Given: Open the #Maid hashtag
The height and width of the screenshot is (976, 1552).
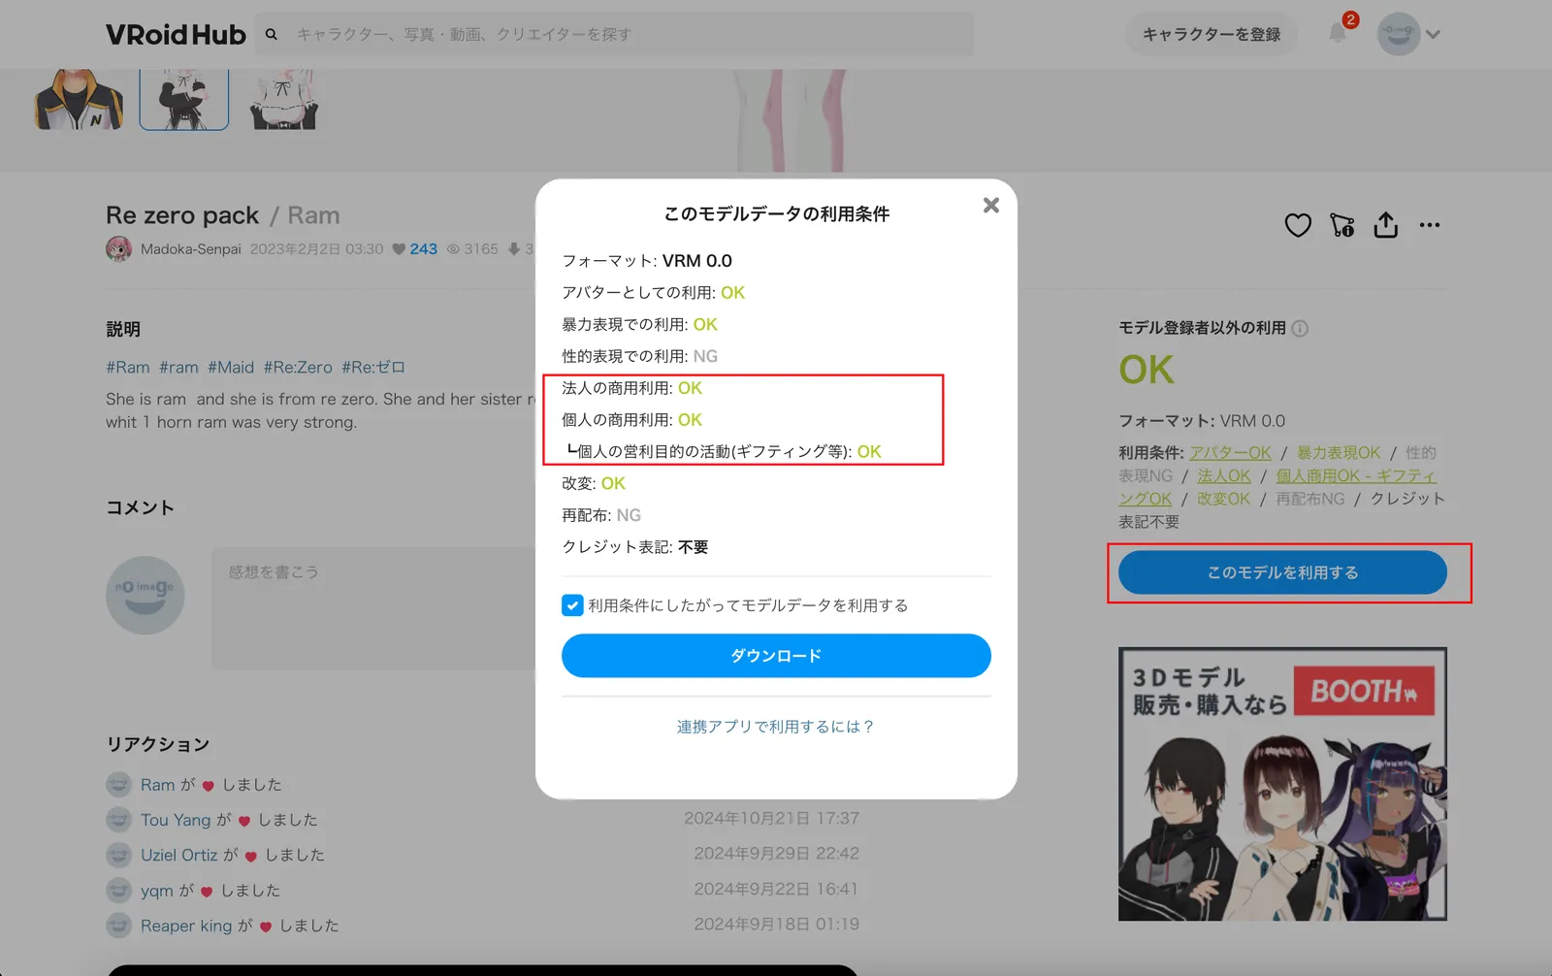Looking at the screenshot, I should (231, 368).
